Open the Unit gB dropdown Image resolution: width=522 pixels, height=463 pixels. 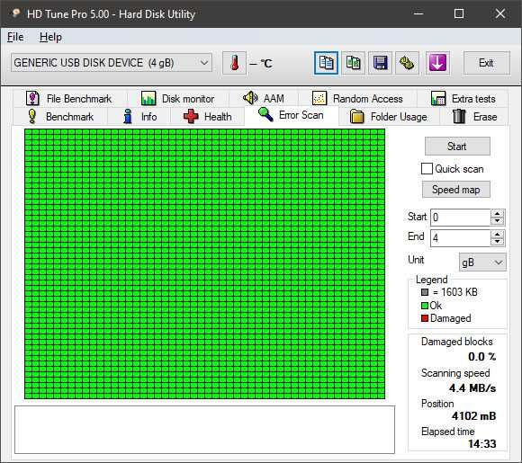click(482, 263)
